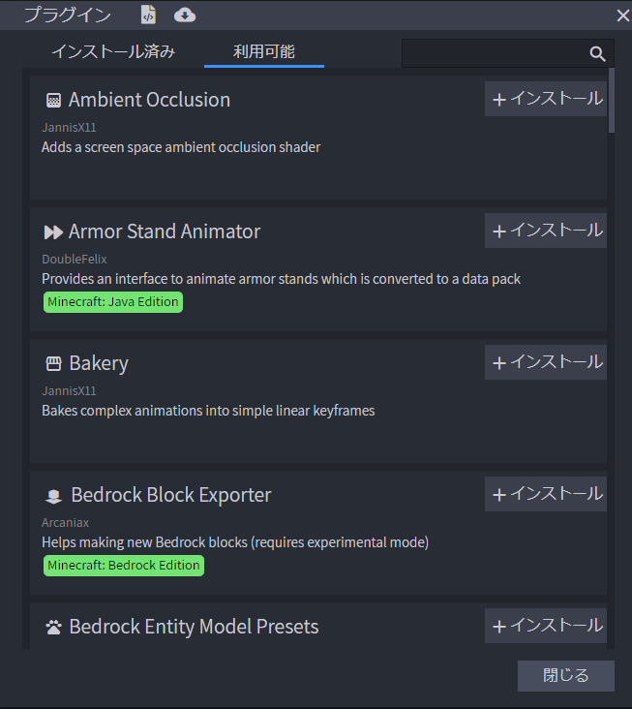632x709 pixels.
Task: Click the search magnifier icon
Action: [597, 54]
